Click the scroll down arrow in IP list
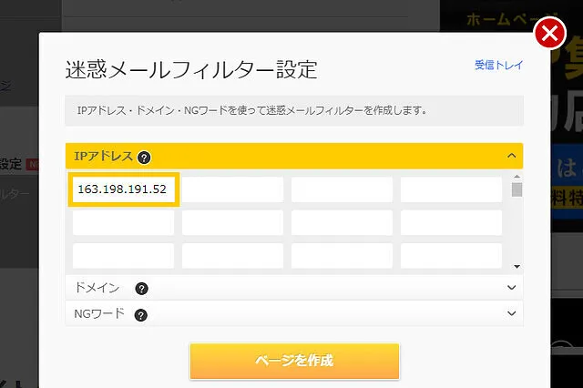This screenshot has height=388, width=583. [x=517, y=266]
